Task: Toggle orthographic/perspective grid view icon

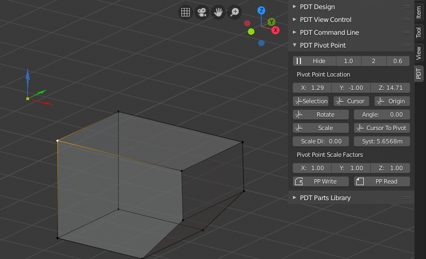Action: coord(185,12)
